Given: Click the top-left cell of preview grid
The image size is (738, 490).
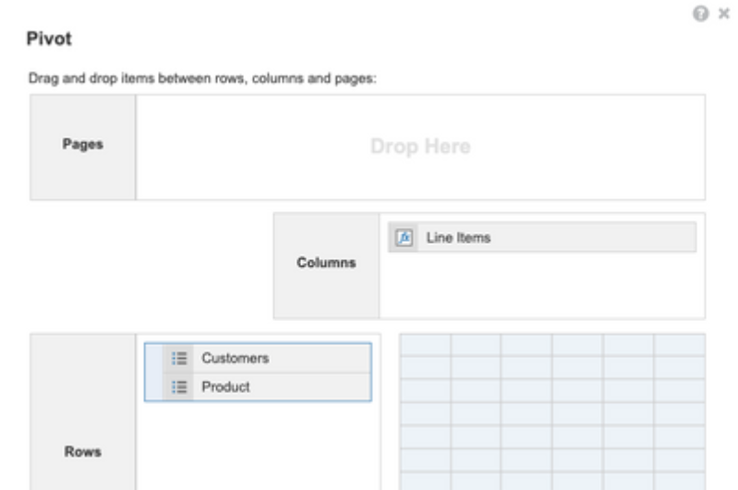Looking at the screenshot, I should [425, 345].
